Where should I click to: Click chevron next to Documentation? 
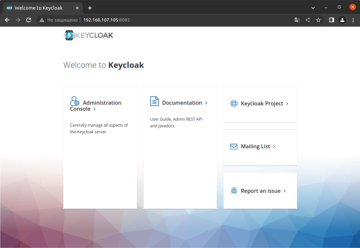tap(206, 103)
